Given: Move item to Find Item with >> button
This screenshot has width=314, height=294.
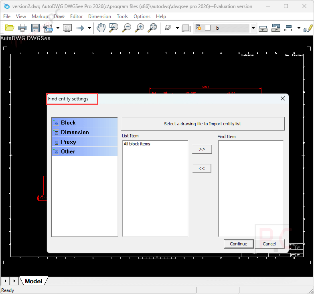Looking at the screenshot, I should point(202,149).
